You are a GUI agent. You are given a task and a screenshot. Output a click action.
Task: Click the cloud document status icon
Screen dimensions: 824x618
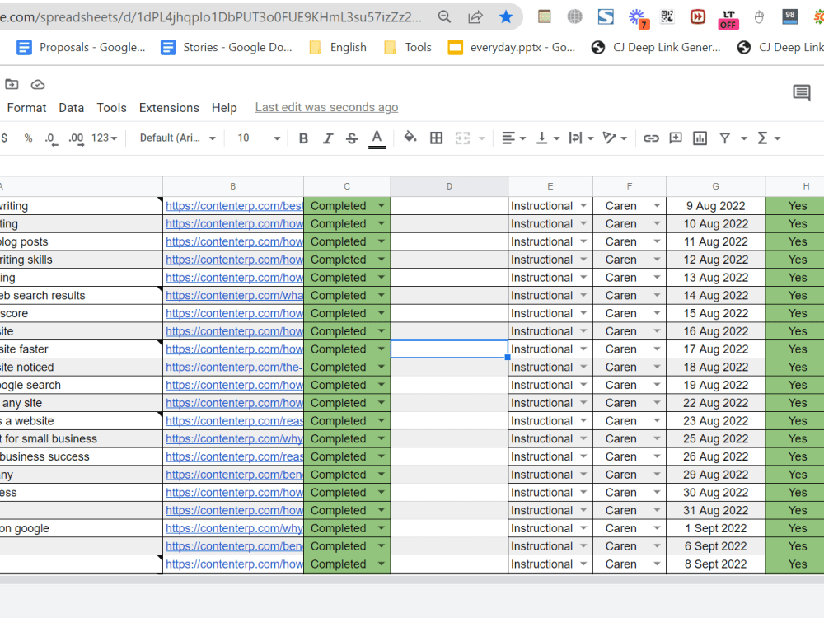[38, 84]
